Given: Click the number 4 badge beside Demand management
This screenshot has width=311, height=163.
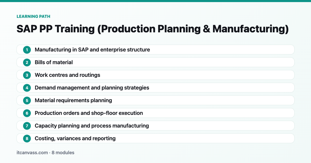Looking at the screenshot, I should pos(27,88).
